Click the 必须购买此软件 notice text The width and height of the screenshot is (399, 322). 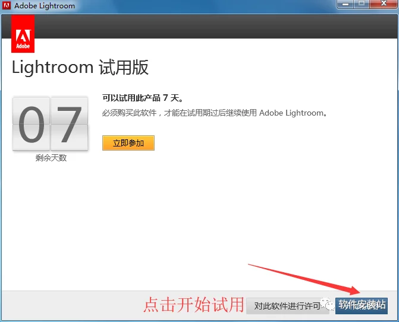click(215, 113)
